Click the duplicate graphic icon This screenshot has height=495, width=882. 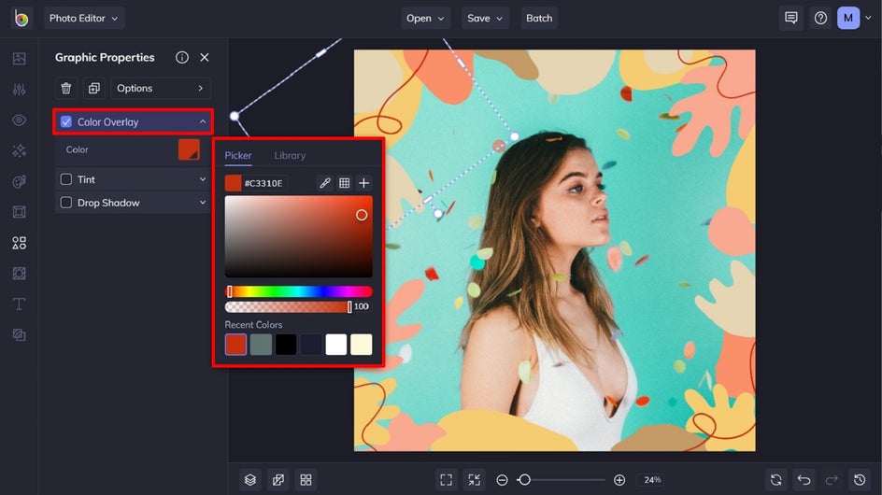tap(93, 88)
